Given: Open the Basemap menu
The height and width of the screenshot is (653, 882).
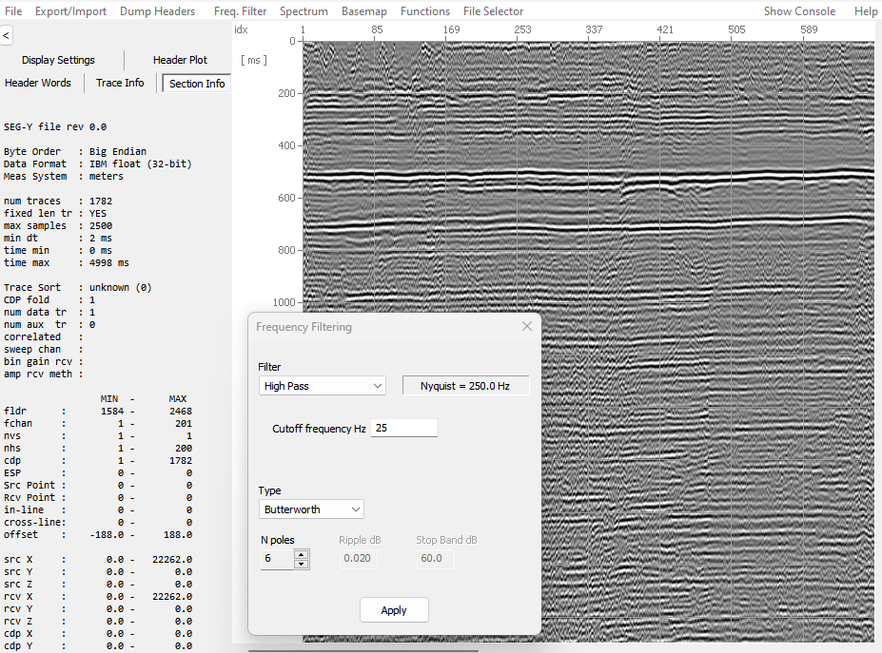Looking at the screenshot, I should 364,11.
